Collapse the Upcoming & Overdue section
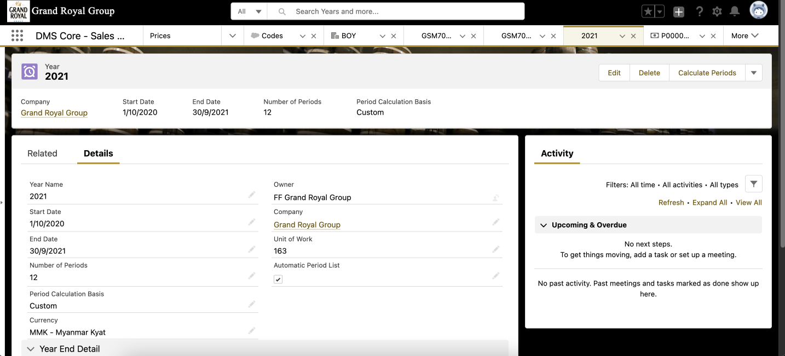The height and width of the screenshot is (356, 785). point(544,225)
